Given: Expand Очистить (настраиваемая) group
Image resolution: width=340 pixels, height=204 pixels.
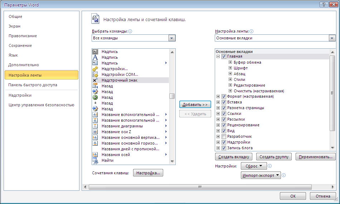Looking at the screenshot, I should pos(230,91).
